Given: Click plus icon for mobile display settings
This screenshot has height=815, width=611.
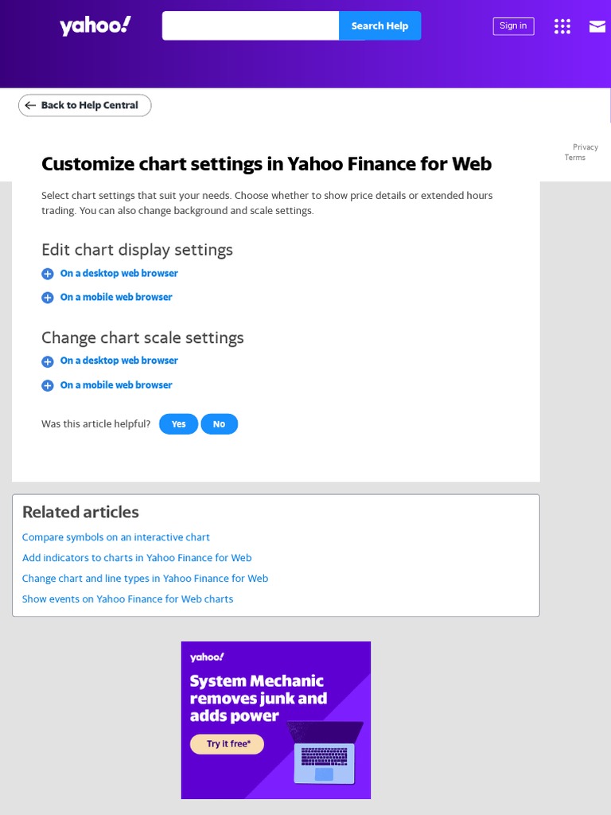Looking at the screenshot, I should (48, 298).
